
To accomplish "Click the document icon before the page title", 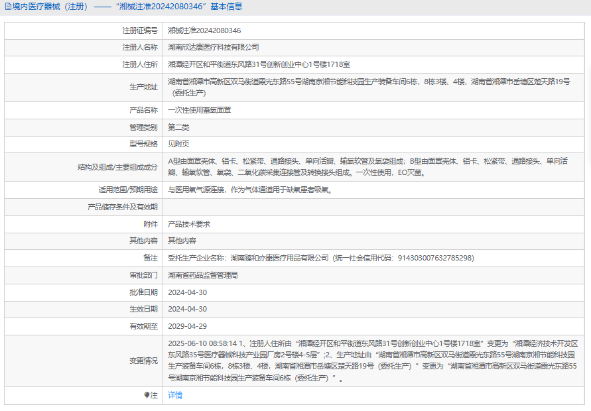I will 8,7.
